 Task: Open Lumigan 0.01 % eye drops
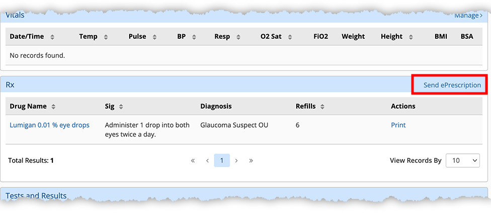pyautogui.click(x=49, y=125)
